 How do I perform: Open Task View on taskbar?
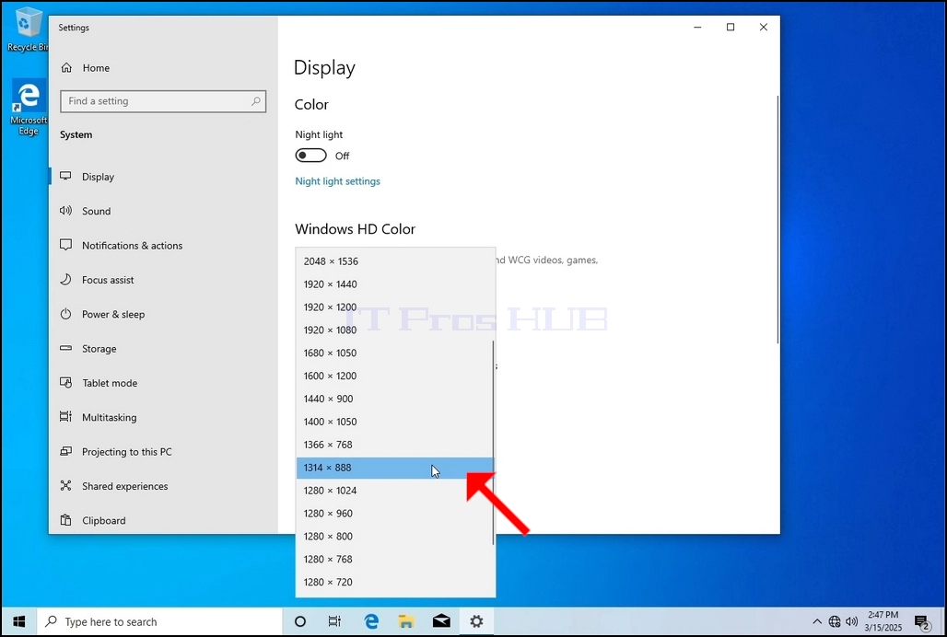[334, 621]
